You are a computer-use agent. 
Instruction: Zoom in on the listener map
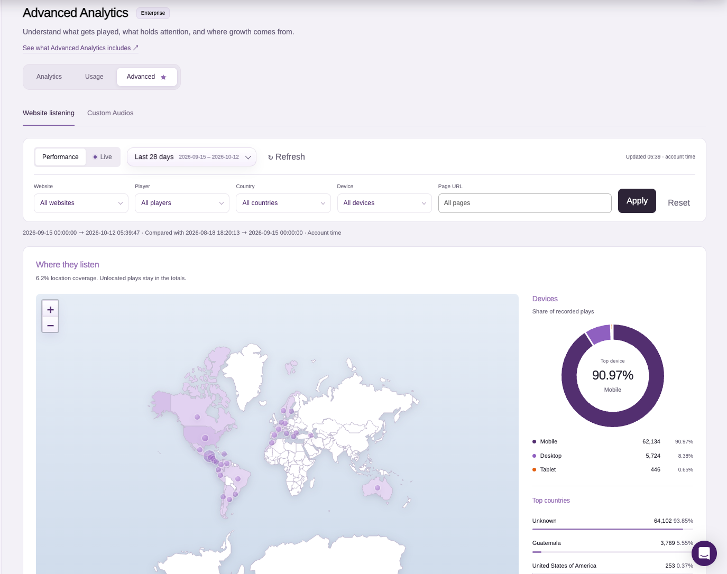(x=50, y=310)
